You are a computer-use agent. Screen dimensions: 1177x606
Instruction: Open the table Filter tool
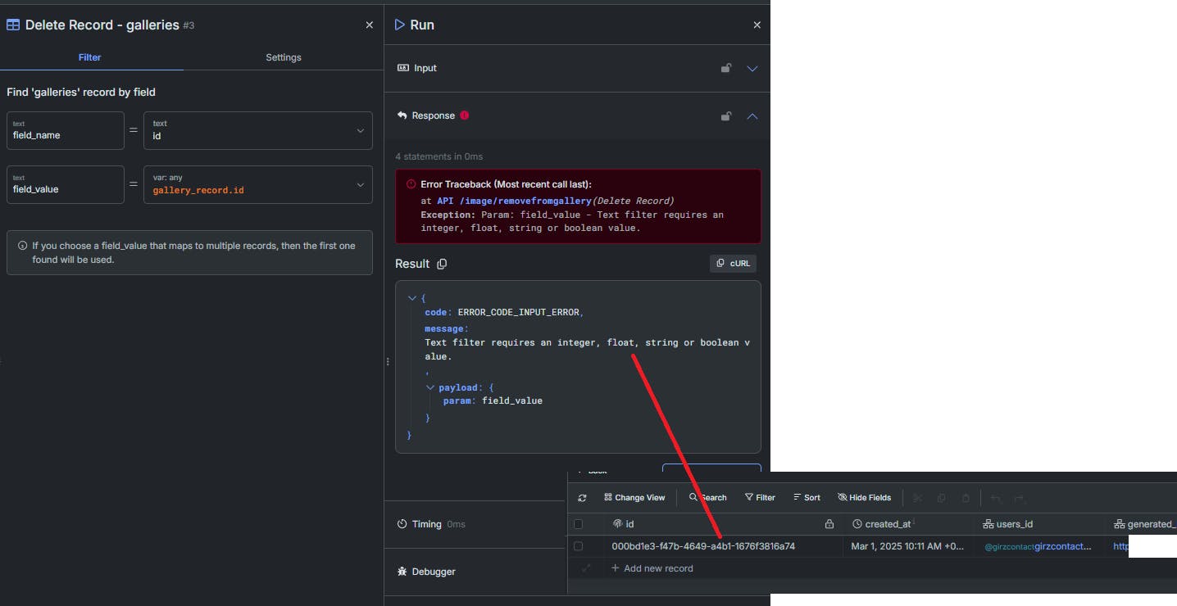760,497
